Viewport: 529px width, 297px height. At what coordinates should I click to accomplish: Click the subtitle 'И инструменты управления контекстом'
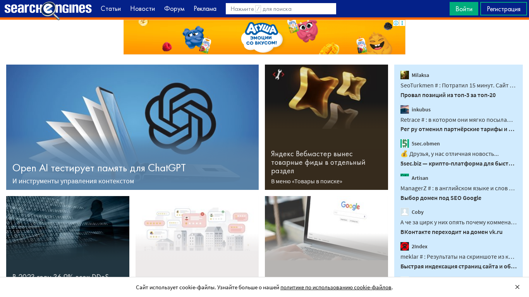click(x=73, y=181)
